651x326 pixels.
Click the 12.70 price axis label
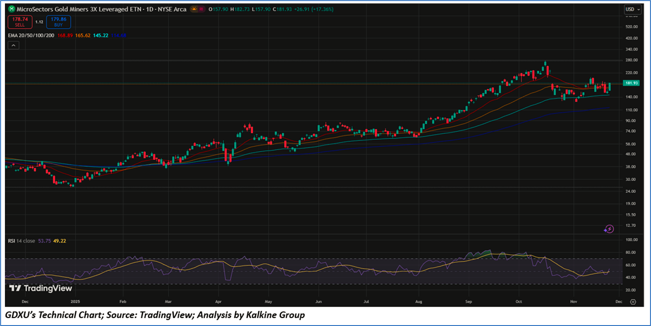[x=630, y=226]
